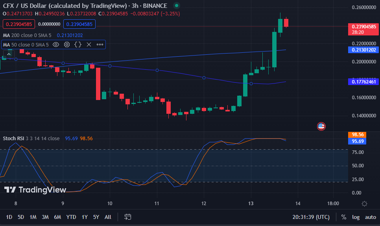This screenshot has width=380, height=226.
Task: Click the US flag economic event marker
Action: (321, 126)
